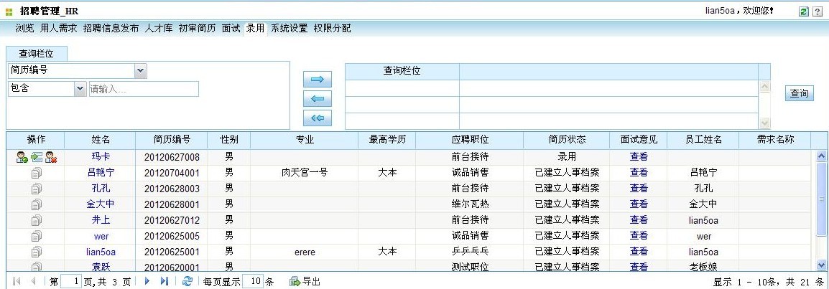The width and height of the screenshot is (829, 289).
Task: Click the right arrow to add query field
Action: point(318,79)
